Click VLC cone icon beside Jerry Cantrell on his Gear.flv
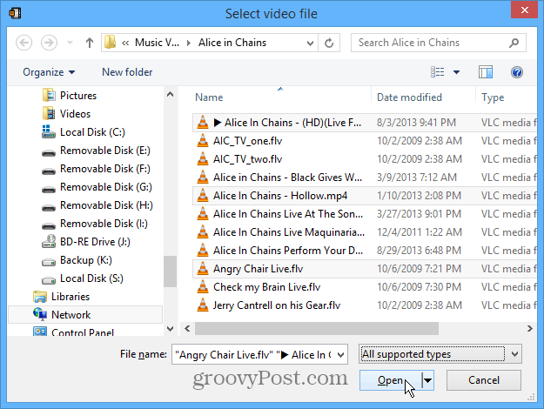This screenshot has height=409, width=544. click(203, 305)
